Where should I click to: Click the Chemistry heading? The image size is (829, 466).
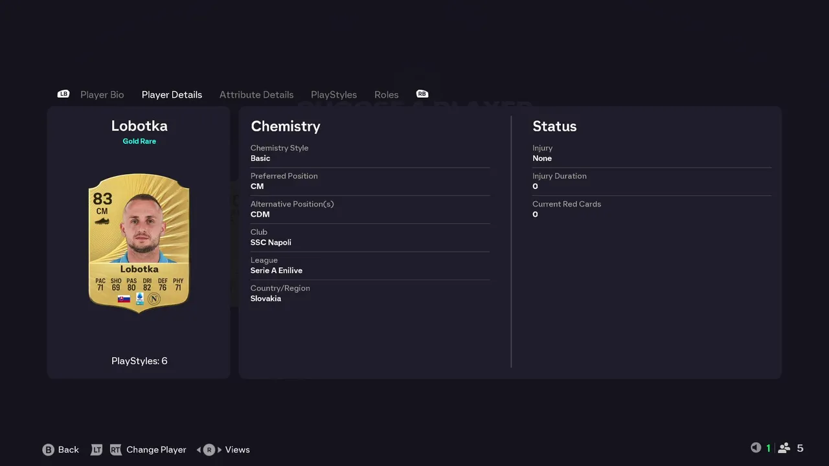click(x=286, y=126)
